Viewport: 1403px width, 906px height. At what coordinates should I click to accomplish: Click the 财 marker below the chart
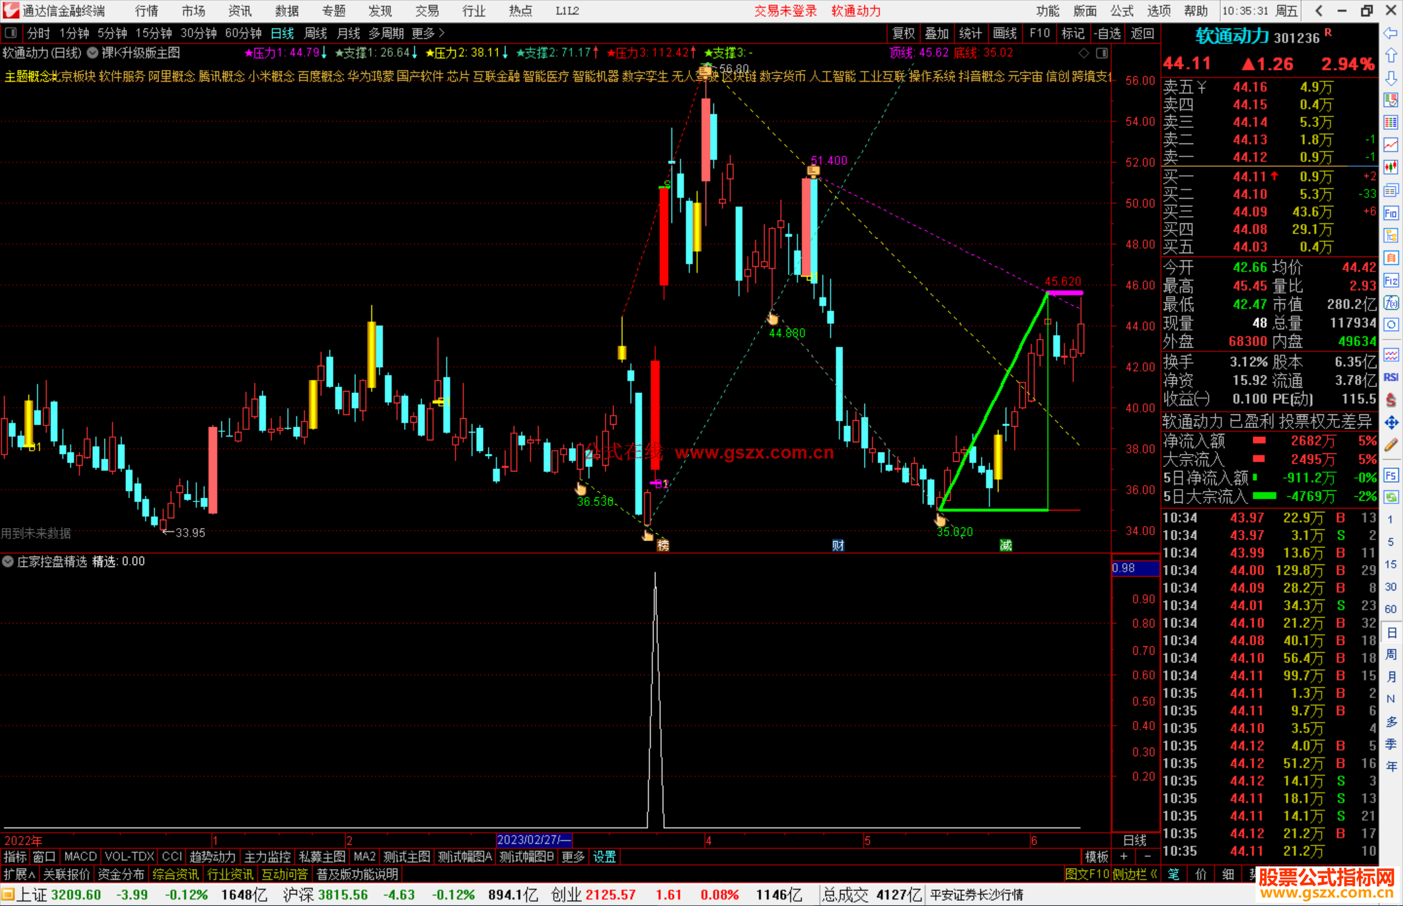pos(838,545)
